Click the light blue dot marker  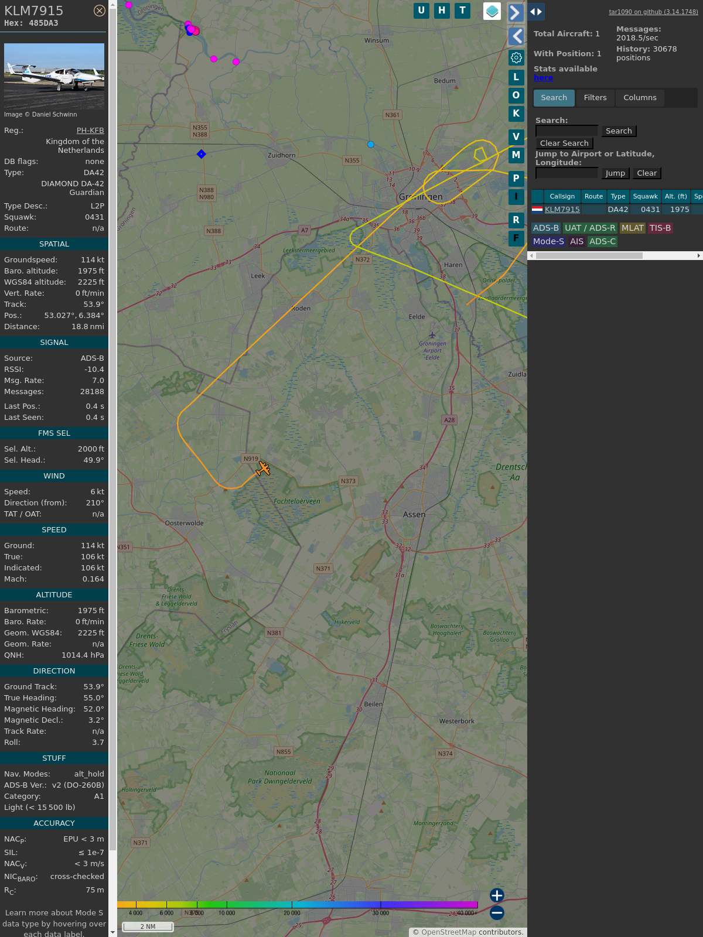click(x=370, y=144)
